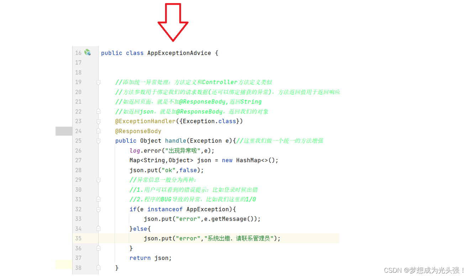Click 'Exception.class' inside the annotation
Screen dimensions: 469x277
point(209,121)
